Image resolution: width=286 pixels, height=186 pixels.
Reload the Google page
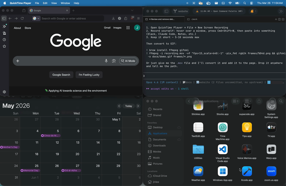pos(22,18)
